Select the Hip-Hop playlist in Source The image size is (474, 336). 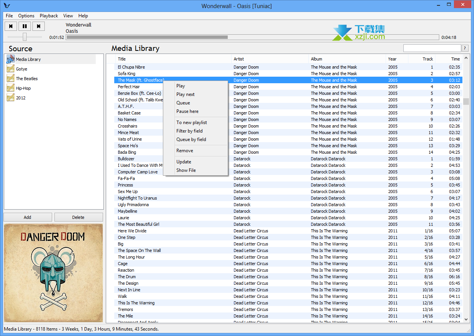(x=23, y=88)
